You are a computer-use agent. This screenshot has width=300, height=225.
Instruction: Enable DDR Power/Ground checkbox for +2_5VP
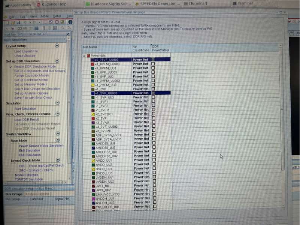coord(153,118)
